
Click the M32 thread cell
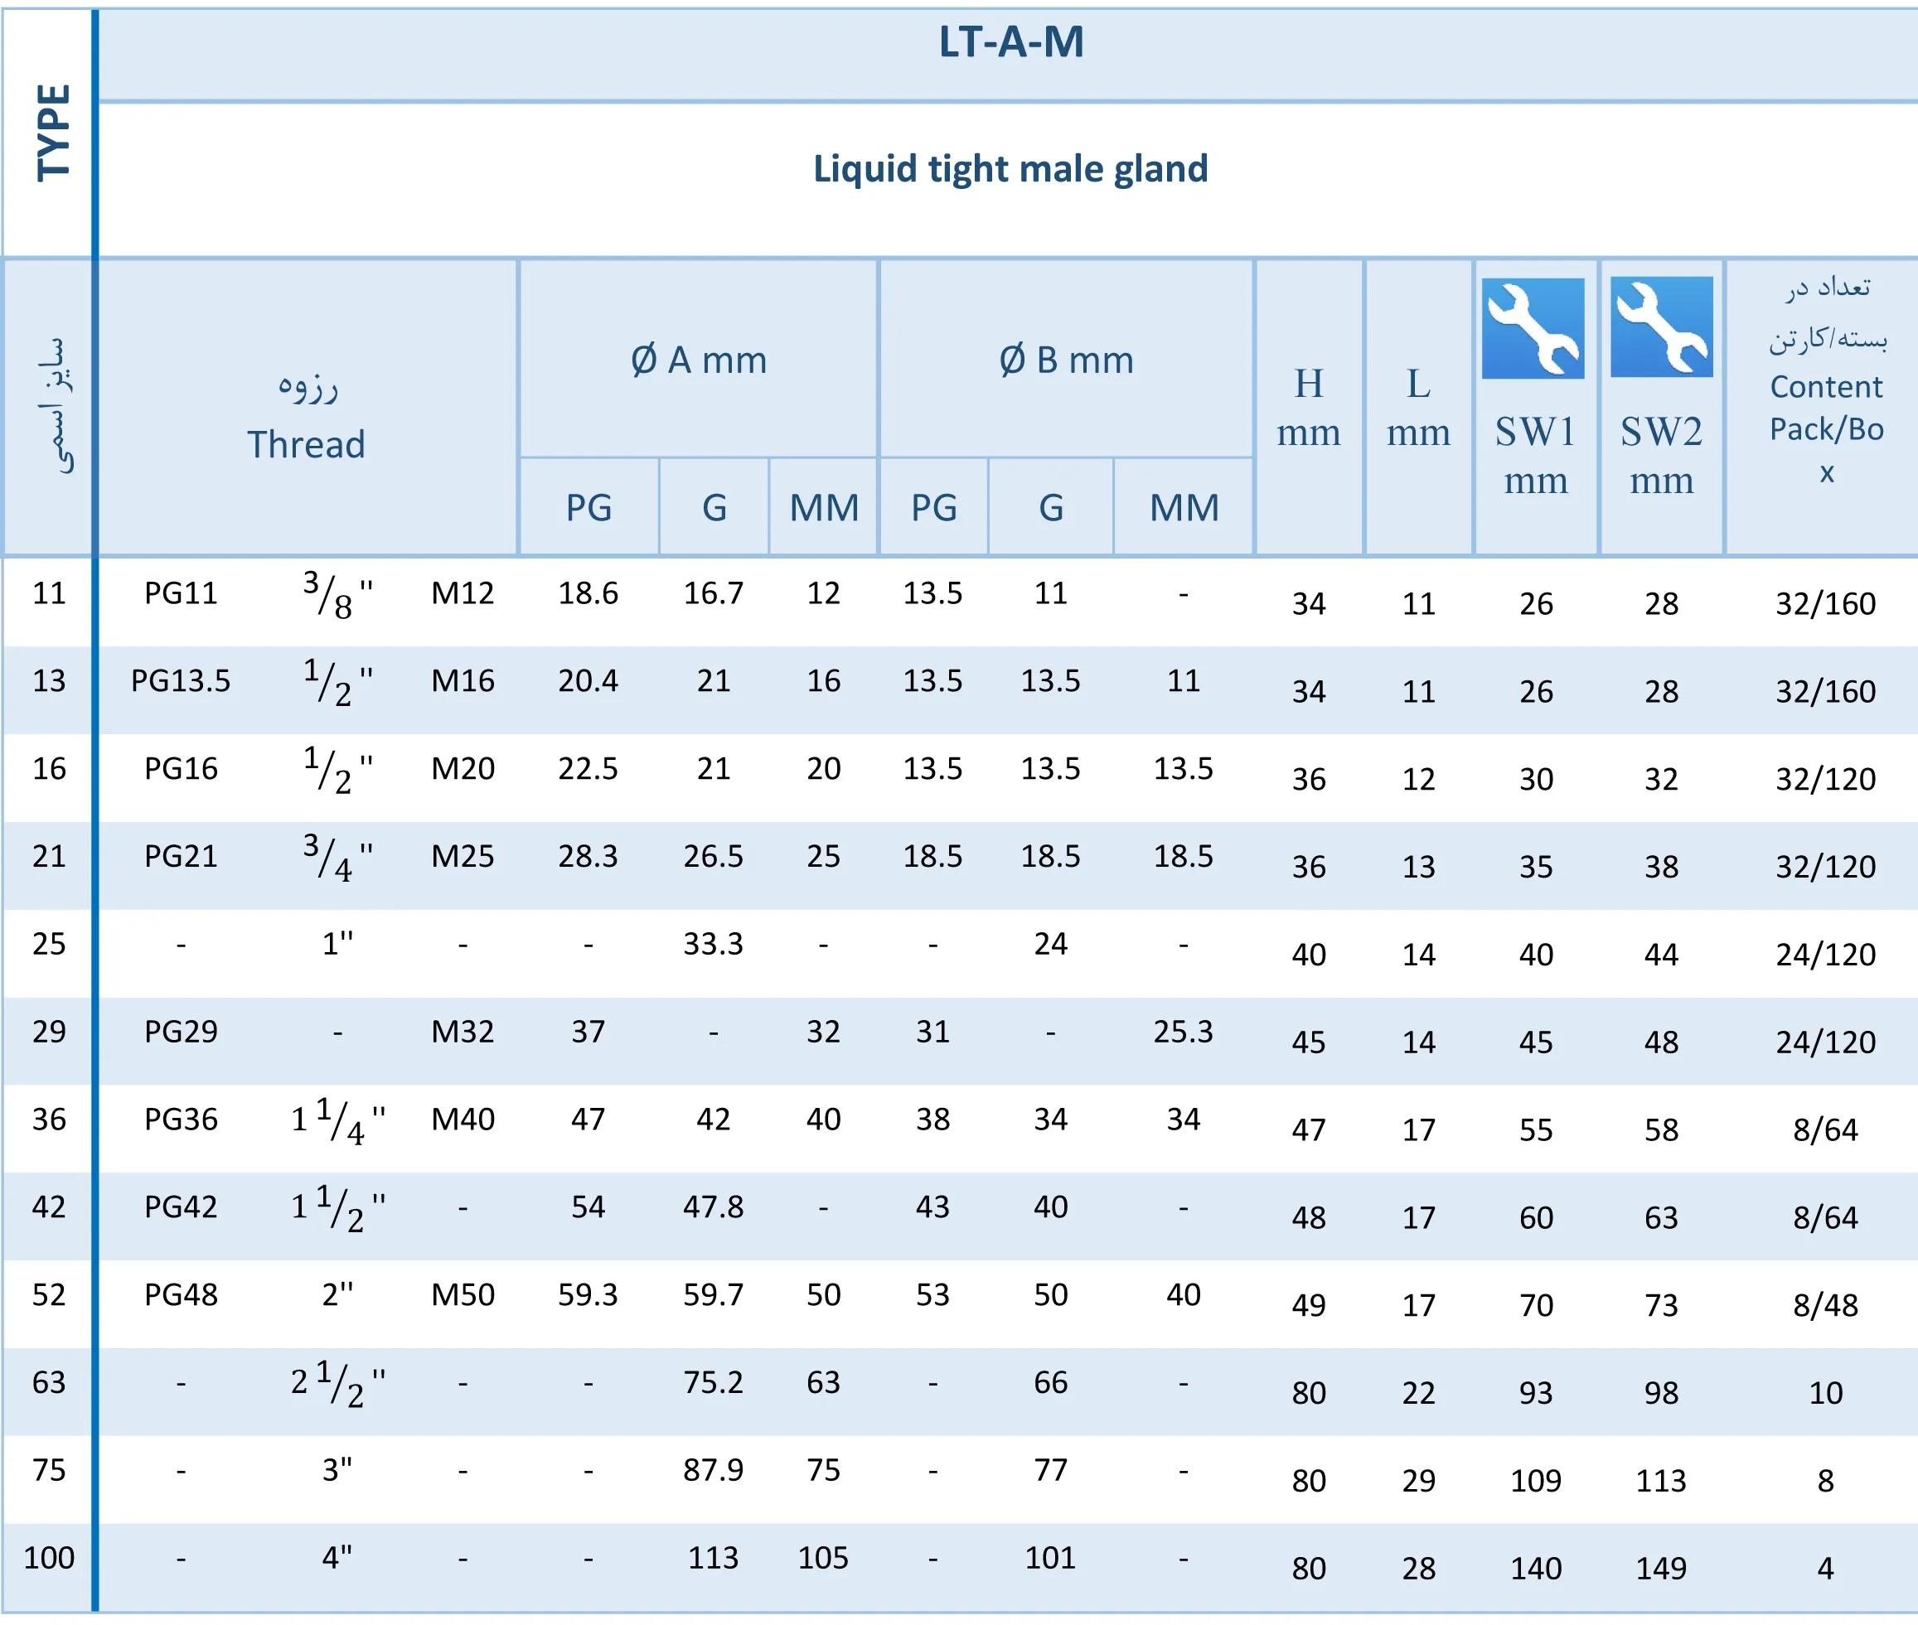click(463, 1031)
